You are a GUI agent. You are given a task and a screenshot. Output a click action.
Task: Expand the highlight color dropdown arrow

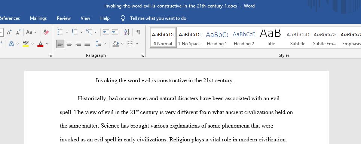pyautogui.click(x=33, y=44)
